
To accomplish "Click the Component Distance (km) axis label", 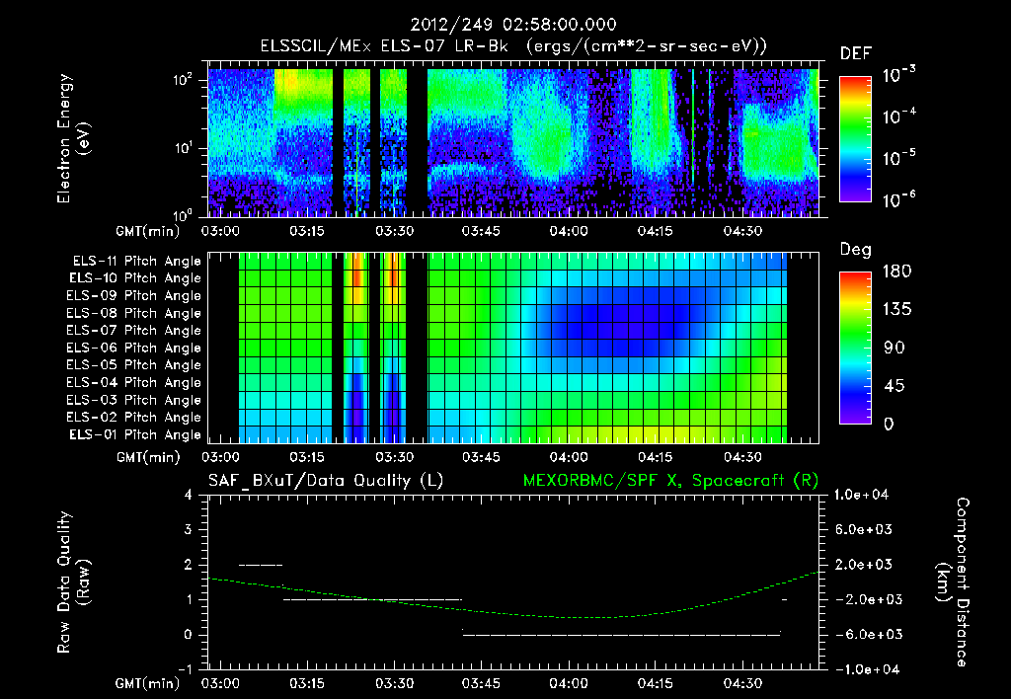I will [x=952, y=582].
